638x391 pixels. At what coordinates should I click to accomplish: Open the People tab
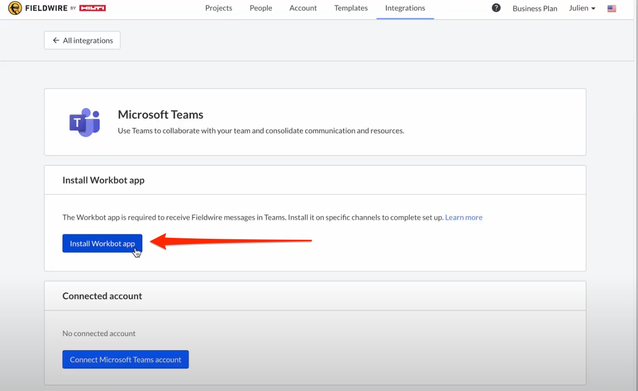click(x=261, y=8)
